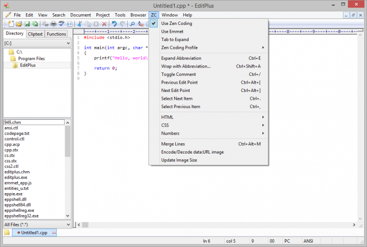Click the Open file folder icon

(x=19, y=23)
